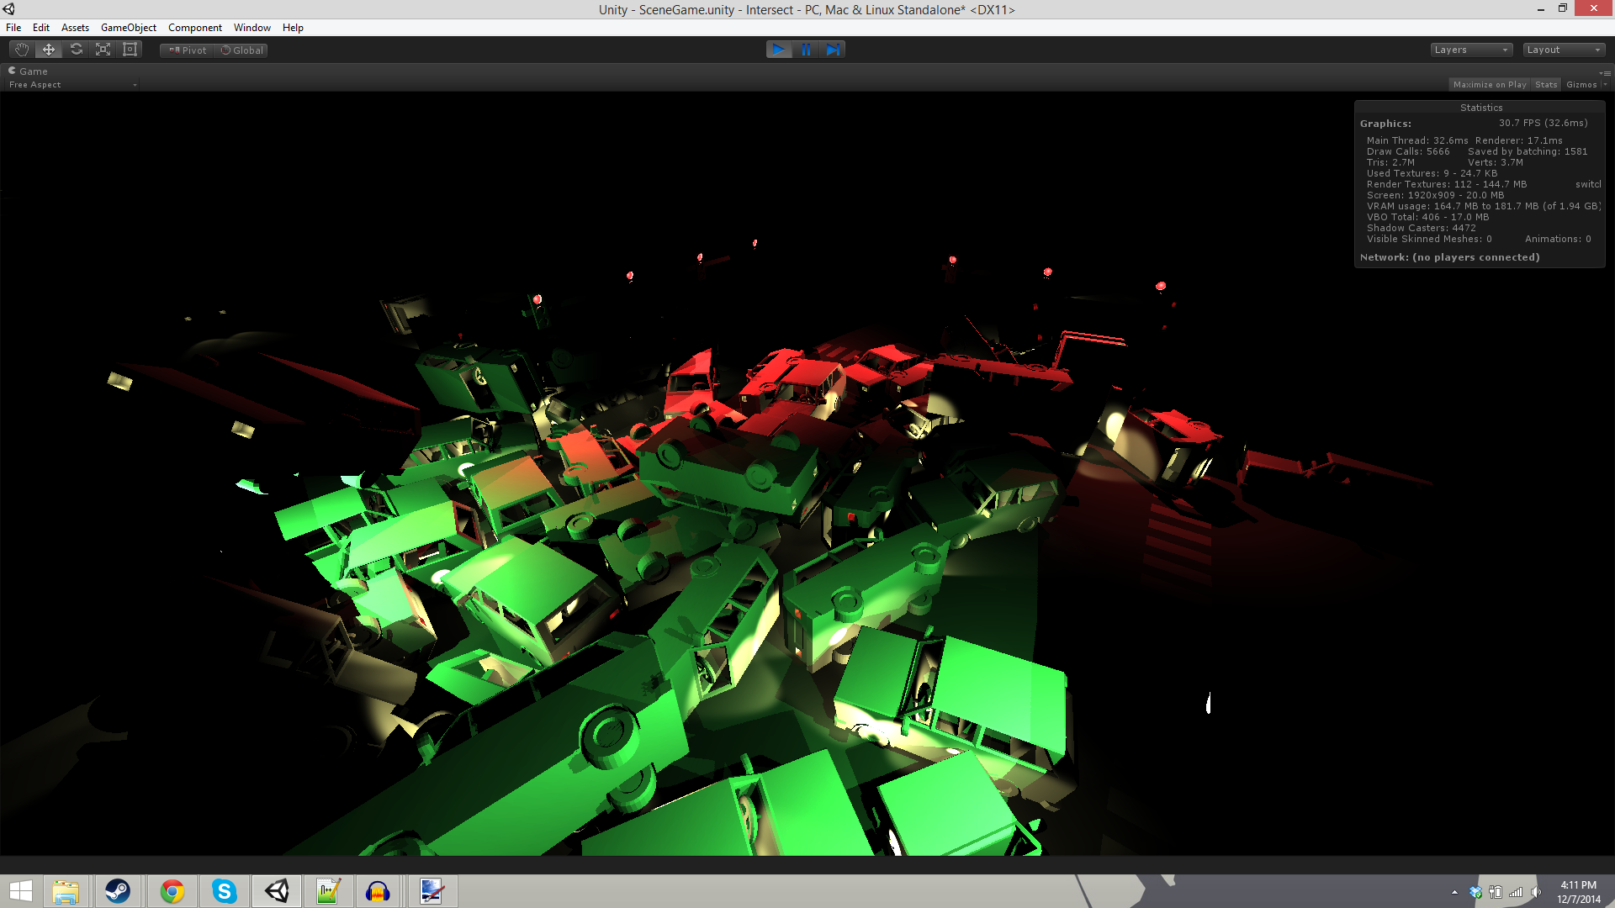Screen dimensions: 1615x908
Task: Select the Rect transform tool
Action: click(130, 50)
